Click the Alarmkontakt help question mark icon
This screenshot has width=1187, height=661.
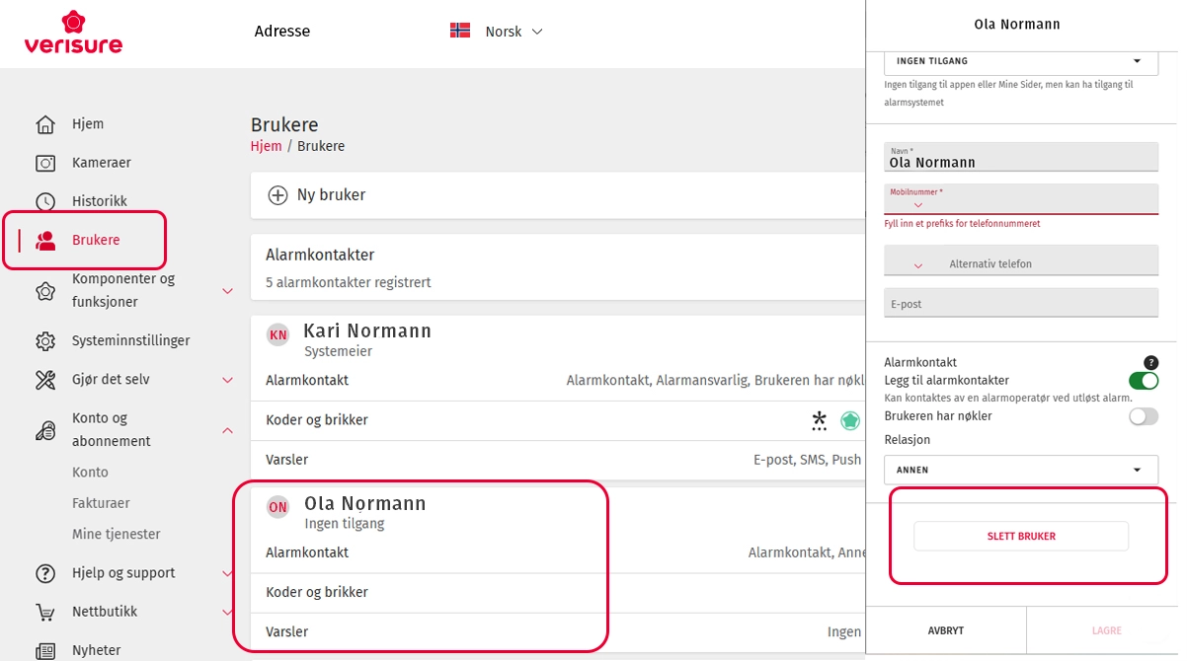(x=1150, y=363)
